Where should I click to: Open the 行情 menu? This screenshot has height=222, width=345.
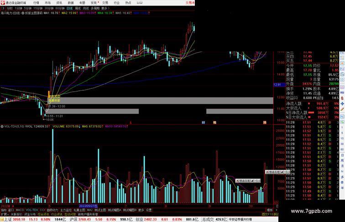[36, 3]
